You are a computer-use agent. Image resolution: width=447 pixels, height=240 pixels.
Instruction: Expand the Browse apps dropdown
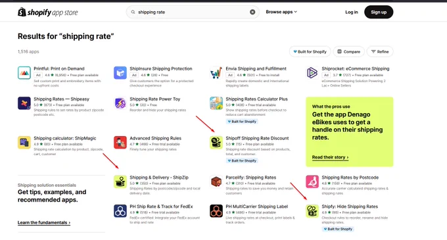point(281,12)
